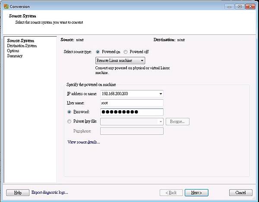Screen dimensions: 259x202
Task: Open the Remote Linux machine dropdown
Action: 120,60
